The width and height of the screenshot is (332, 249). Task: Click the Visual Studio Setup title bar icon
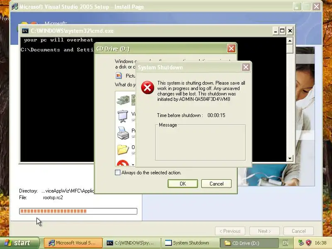tap(15, 7)
